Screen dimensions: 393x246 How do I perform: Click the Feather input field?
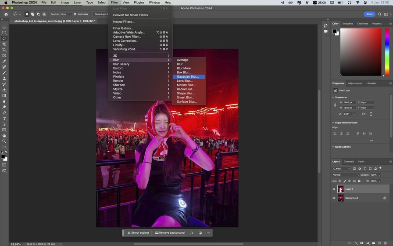click(66, 14)
